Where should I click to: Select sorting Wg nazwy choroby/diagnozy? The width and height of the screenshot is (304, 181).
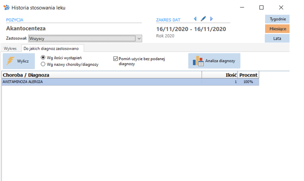tap(43, 64)
